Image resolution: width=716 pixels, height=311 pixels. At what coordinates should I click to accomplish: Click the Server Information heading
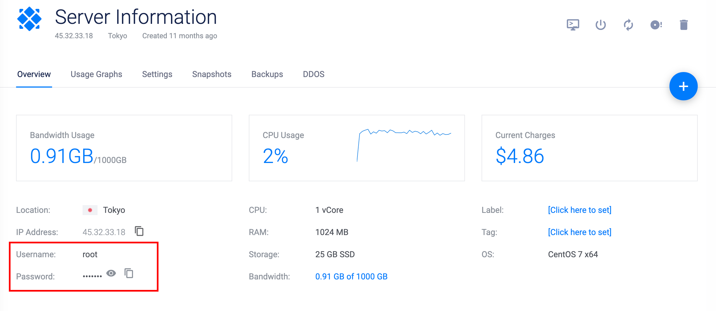(136, 17)
